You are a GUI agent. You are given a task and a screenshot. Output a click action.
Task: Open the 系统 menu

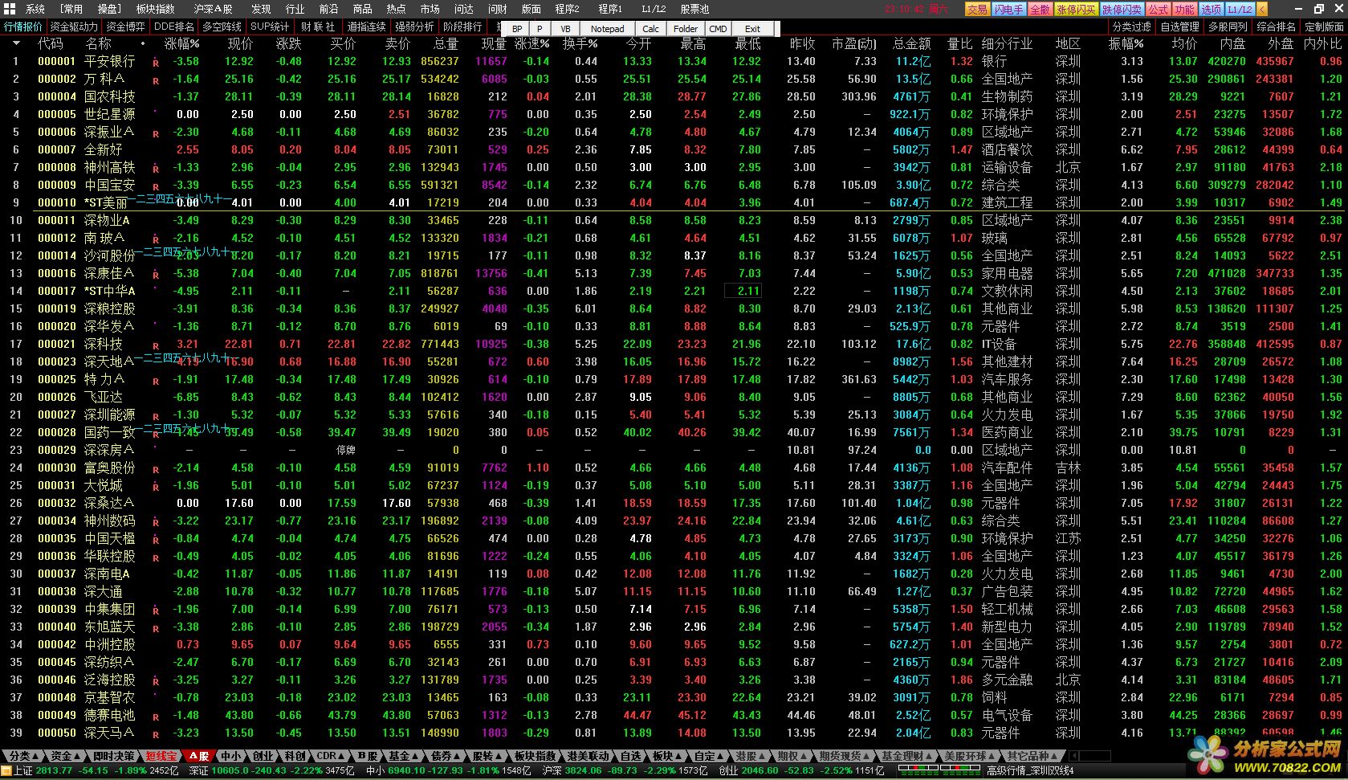(x=35, y=9)
